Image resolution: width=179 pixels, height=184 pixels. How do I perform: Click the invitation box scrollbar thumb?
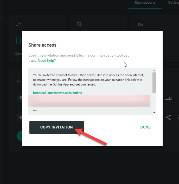[x=154, y=83]
